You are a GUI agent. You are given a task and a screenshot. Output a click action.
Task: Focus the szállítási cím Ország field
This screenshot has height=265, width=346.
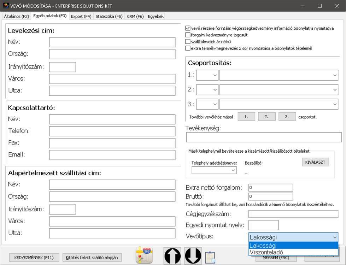[x=112, y=196]
